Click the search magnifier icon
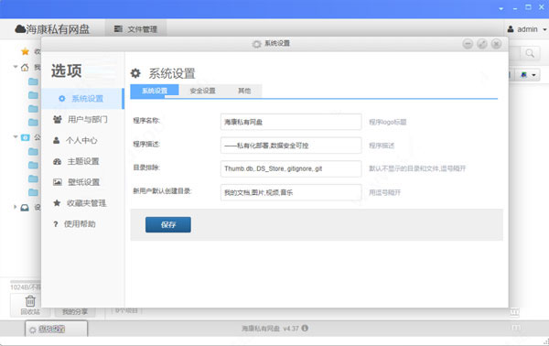The height and width of the screenshot is (346, 549). pos(530,53)
